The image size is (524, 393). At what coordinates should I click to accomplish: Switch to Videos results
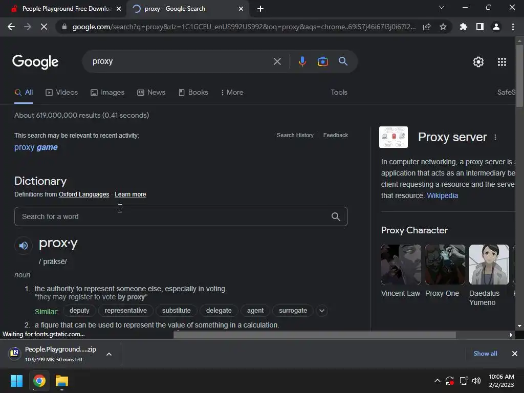(62, 92)
